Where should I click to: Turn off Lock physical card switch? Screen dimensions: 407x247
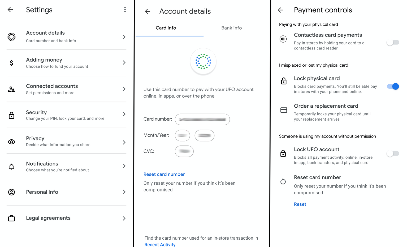[x=393, y=86]
